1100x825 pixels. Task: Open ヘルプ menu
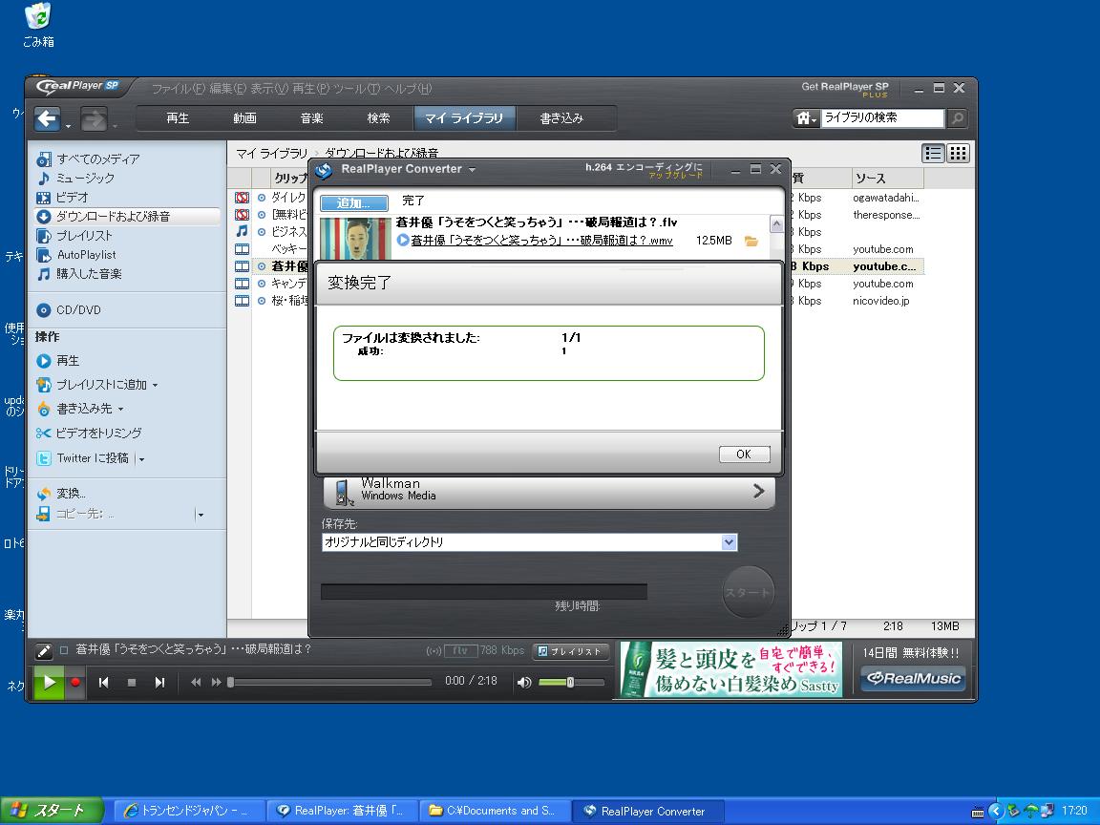tap(408, 89)
